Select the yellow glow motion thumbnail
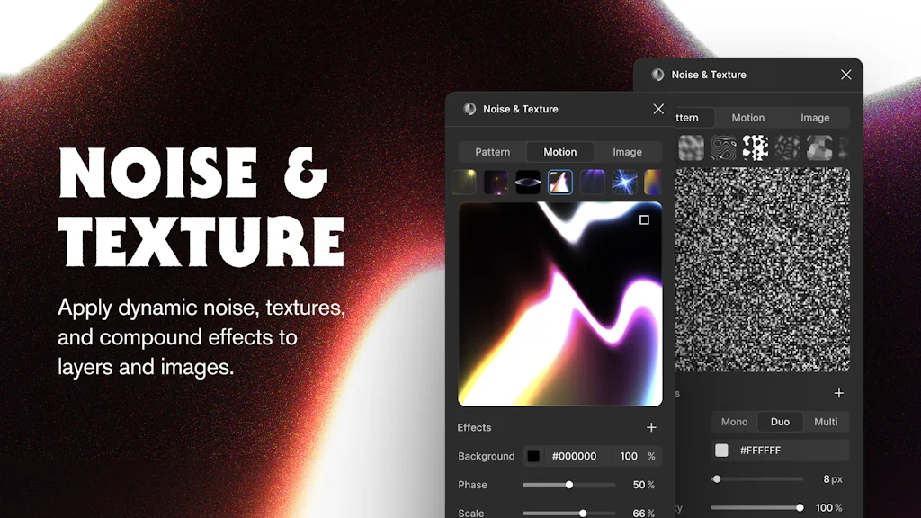921x518 pixels. click(x=464, y=182)
